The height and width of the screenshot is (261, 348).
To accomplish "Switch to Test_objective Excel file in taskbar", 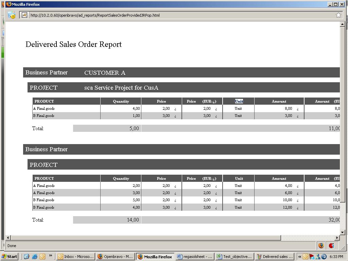I will [x=234, y=257].
